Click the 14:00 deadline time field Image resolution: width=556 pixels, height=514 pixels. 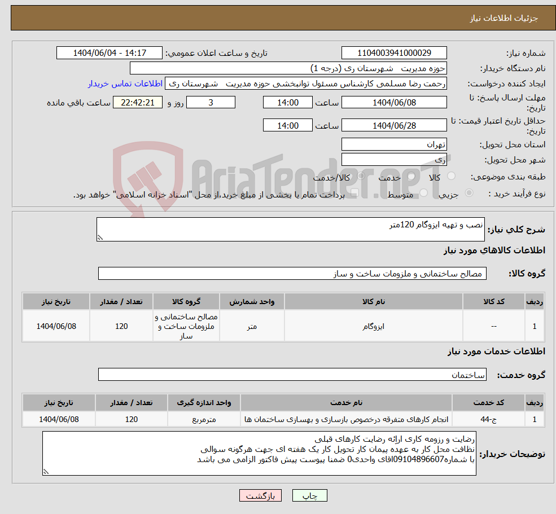point(288,102)
